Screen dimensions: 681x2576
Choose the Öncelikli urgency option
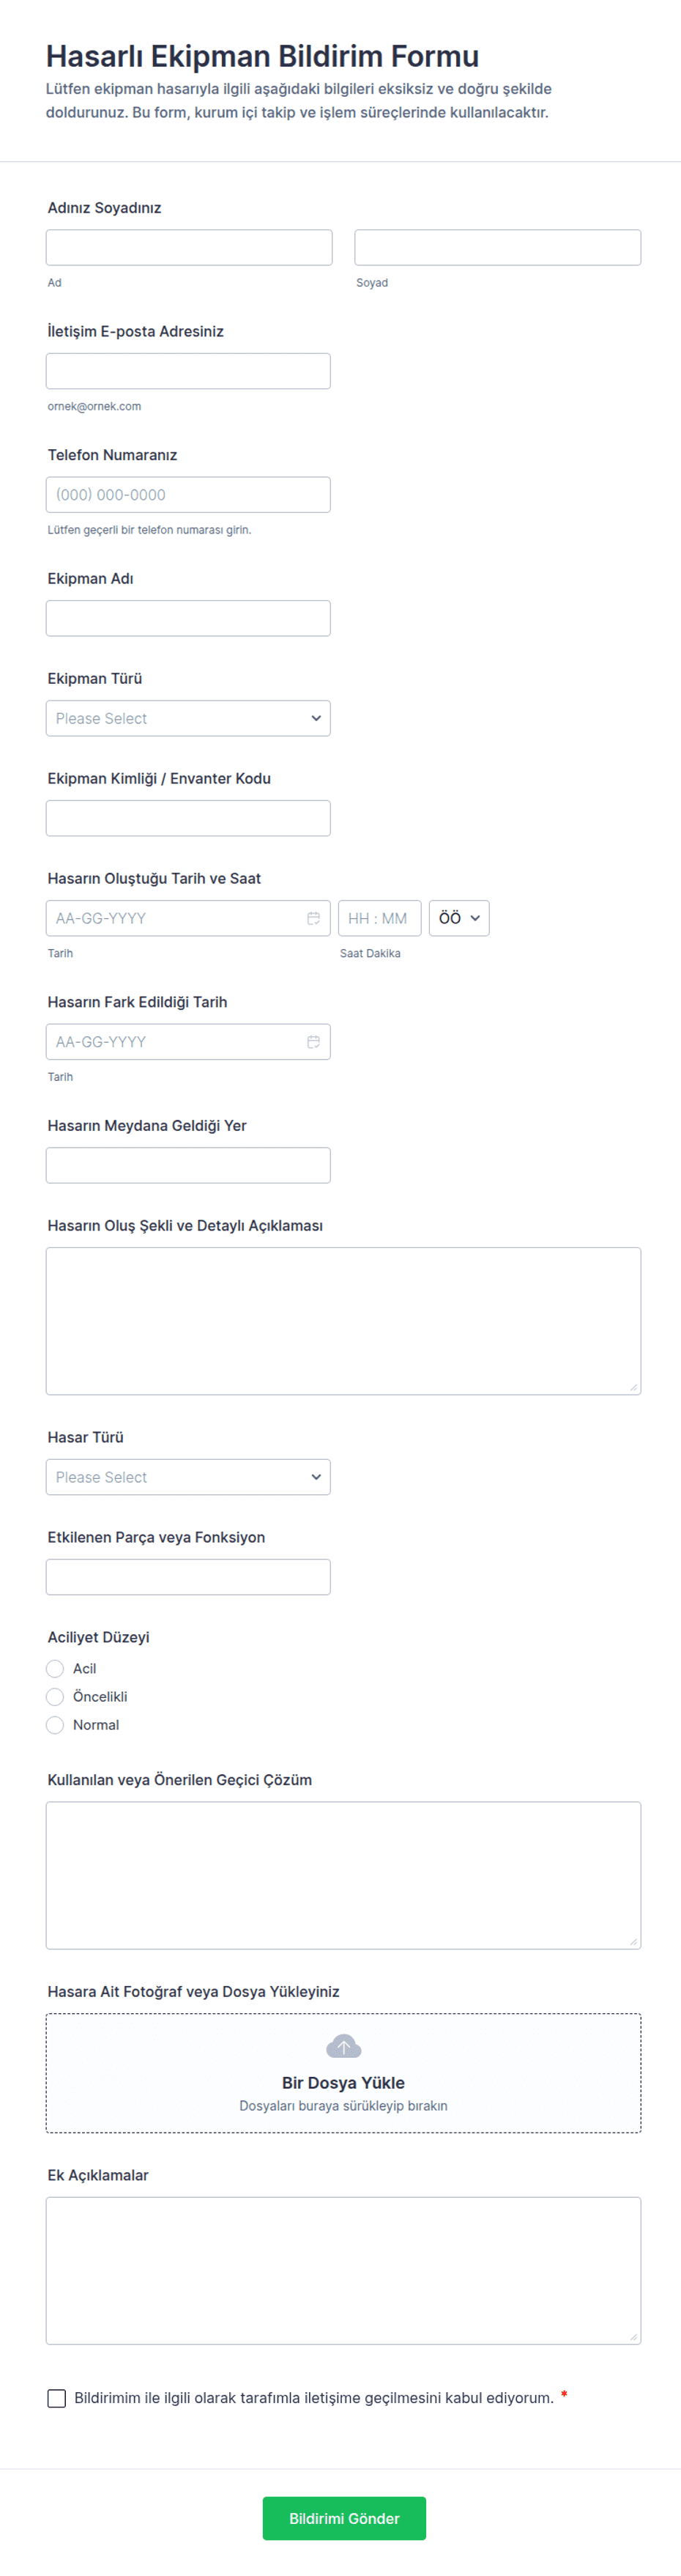click(x=56, y=1696)
